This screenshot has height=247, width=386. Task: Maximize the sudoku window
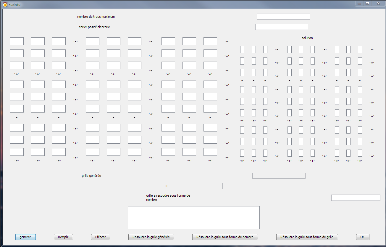pyautogui.click(x=367, y=4)
